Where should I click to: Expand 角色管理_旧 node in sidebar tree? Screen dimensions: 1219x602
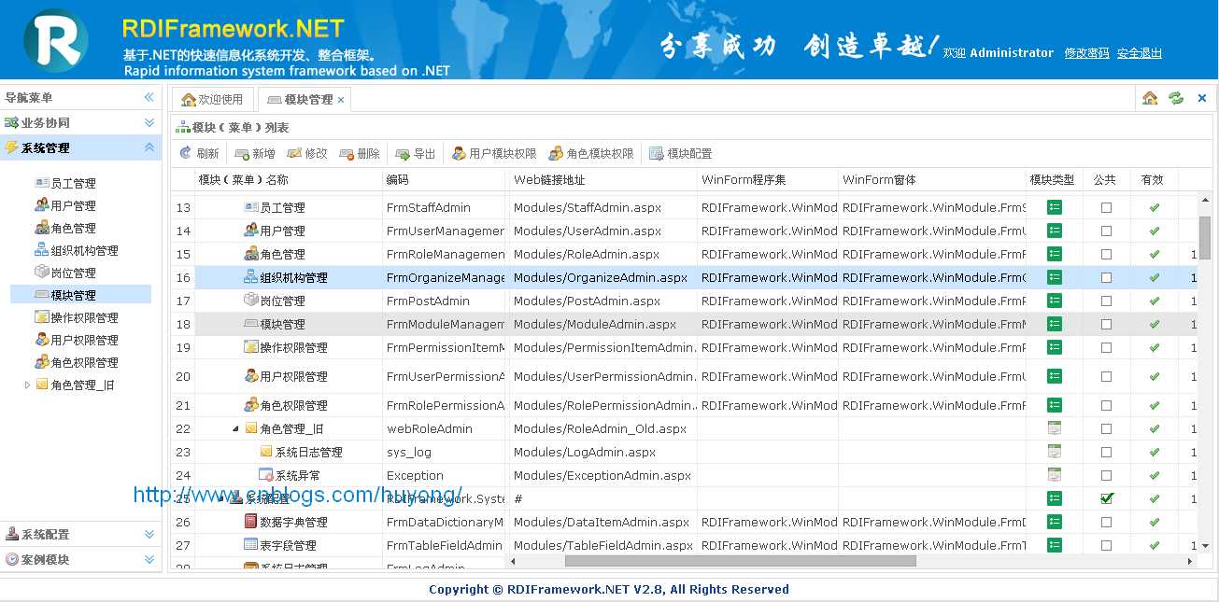tap(27, 385)
